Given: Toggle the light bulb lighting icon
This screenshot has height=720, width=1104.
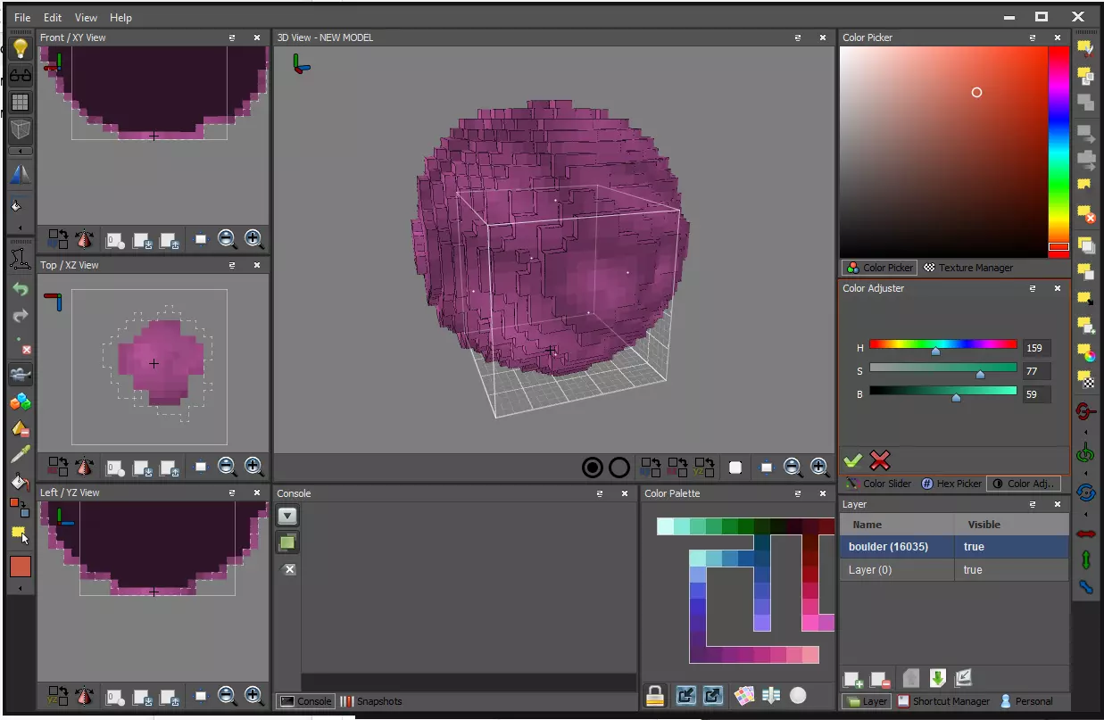Looking at the screenshot, I should tap(20, 49).
